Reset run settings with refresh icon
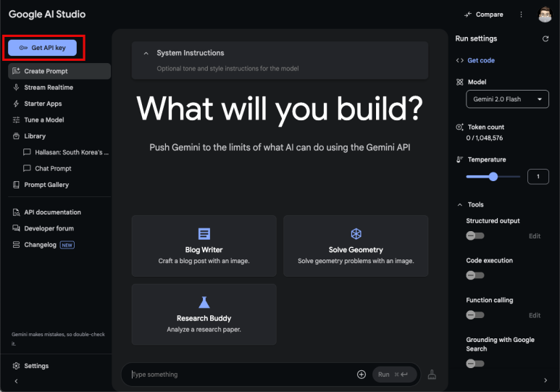The width and height of the screenshot is (560, 392). [x=546, y=38]
